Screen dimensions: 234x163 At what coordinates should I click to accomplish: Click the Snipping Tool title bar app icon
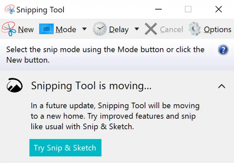click(x=10, y=10)
